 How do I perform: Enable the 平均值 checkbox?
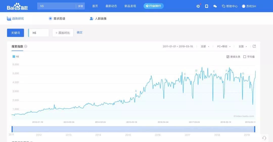tap(245, 57)
